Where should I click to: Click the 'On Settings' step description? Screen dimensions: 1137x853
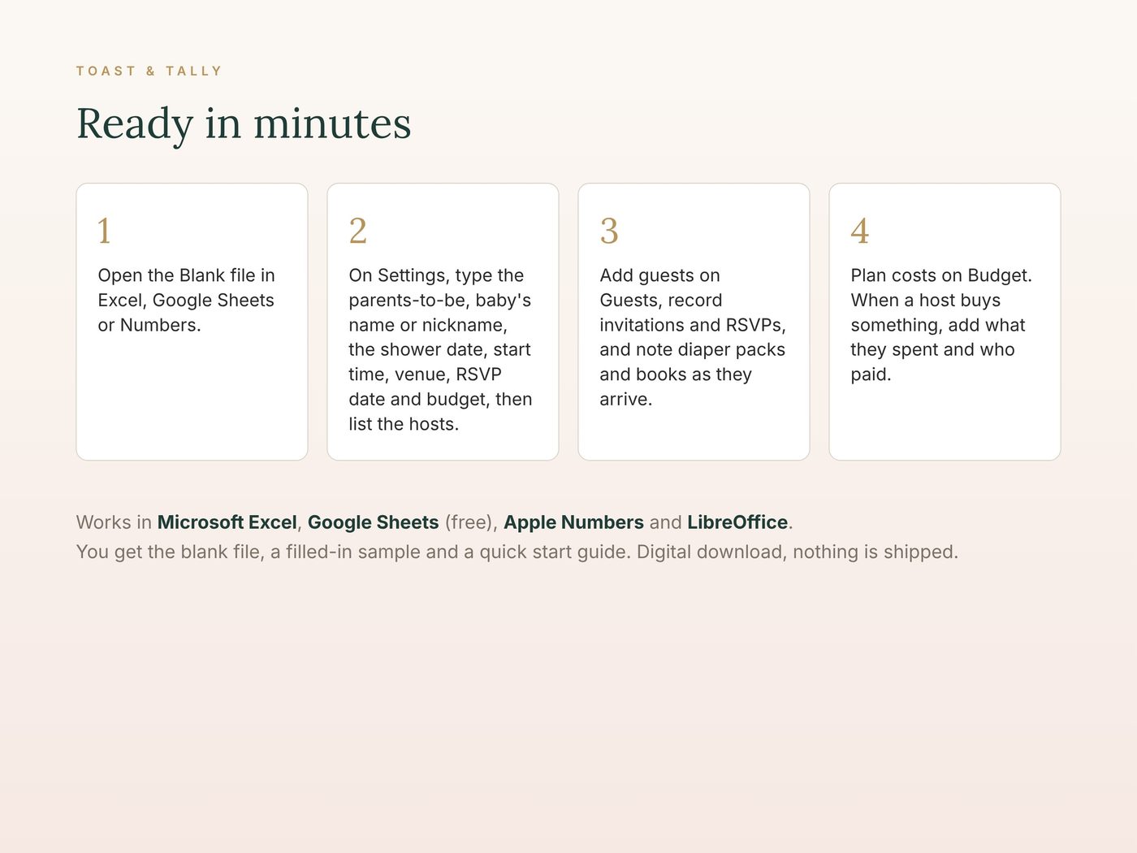click(441, 349)
